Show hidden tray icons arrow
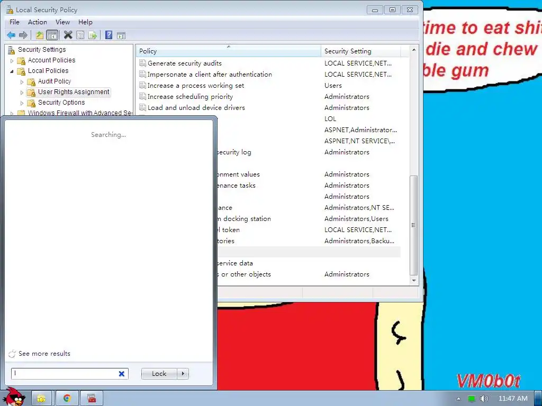Viewport: 542px width, 406px height. (x=458, y=399)
